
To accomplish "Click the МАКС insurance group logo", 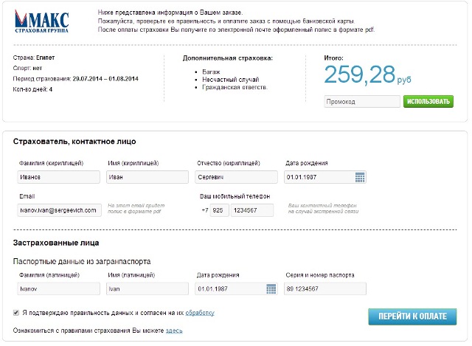I will [x=46, y=21].
